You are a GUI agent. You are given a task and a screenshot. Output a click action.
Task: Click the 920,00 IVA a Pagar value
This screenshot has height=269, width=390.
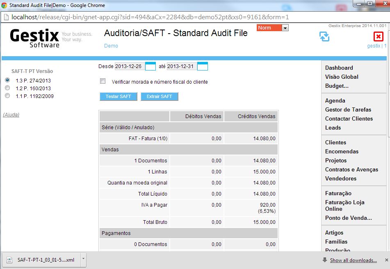coord(268,205)
